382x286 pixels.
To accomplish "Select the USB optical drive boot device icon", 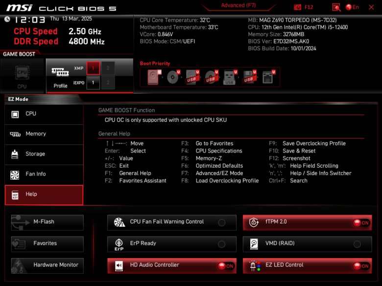I will (x=212, y=77).
